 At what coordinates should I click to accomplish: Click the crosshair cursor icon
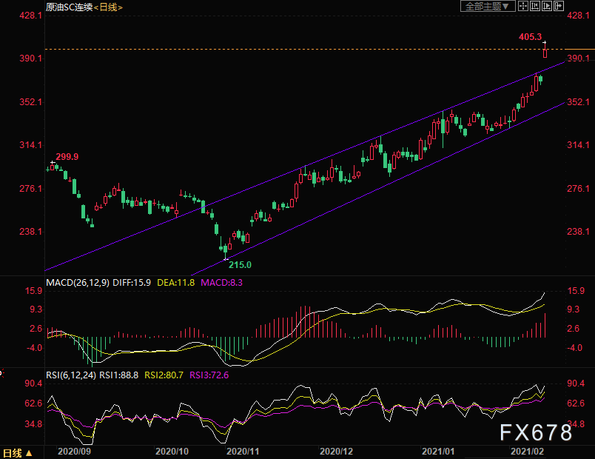(523, 6)
